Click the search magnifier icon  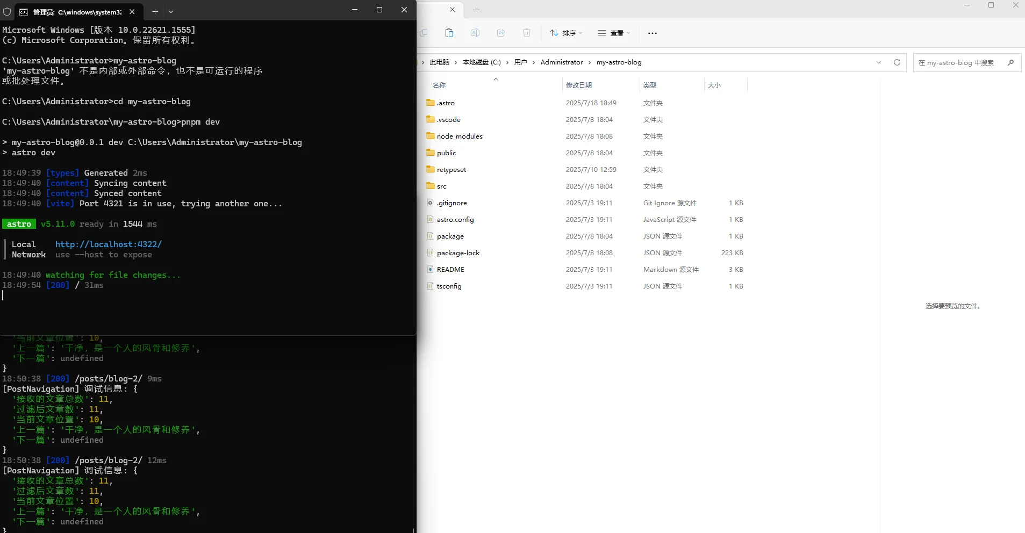[x=1010, y=62]
